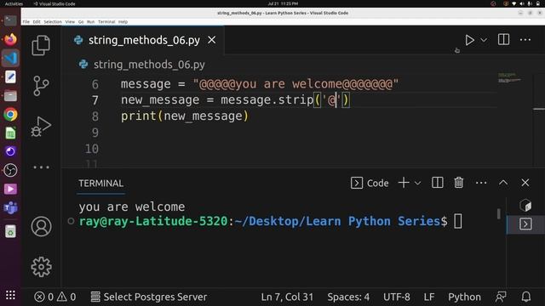Open the View menu
This screenshot has height=306, width=545.
[x=70, y=22]
